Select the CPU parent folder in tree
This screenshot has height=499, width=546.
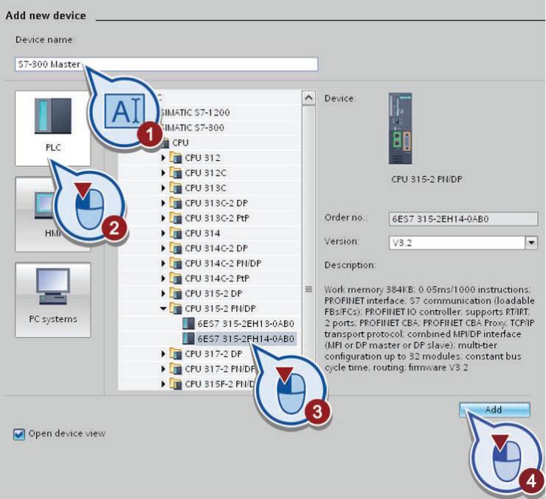180,143
